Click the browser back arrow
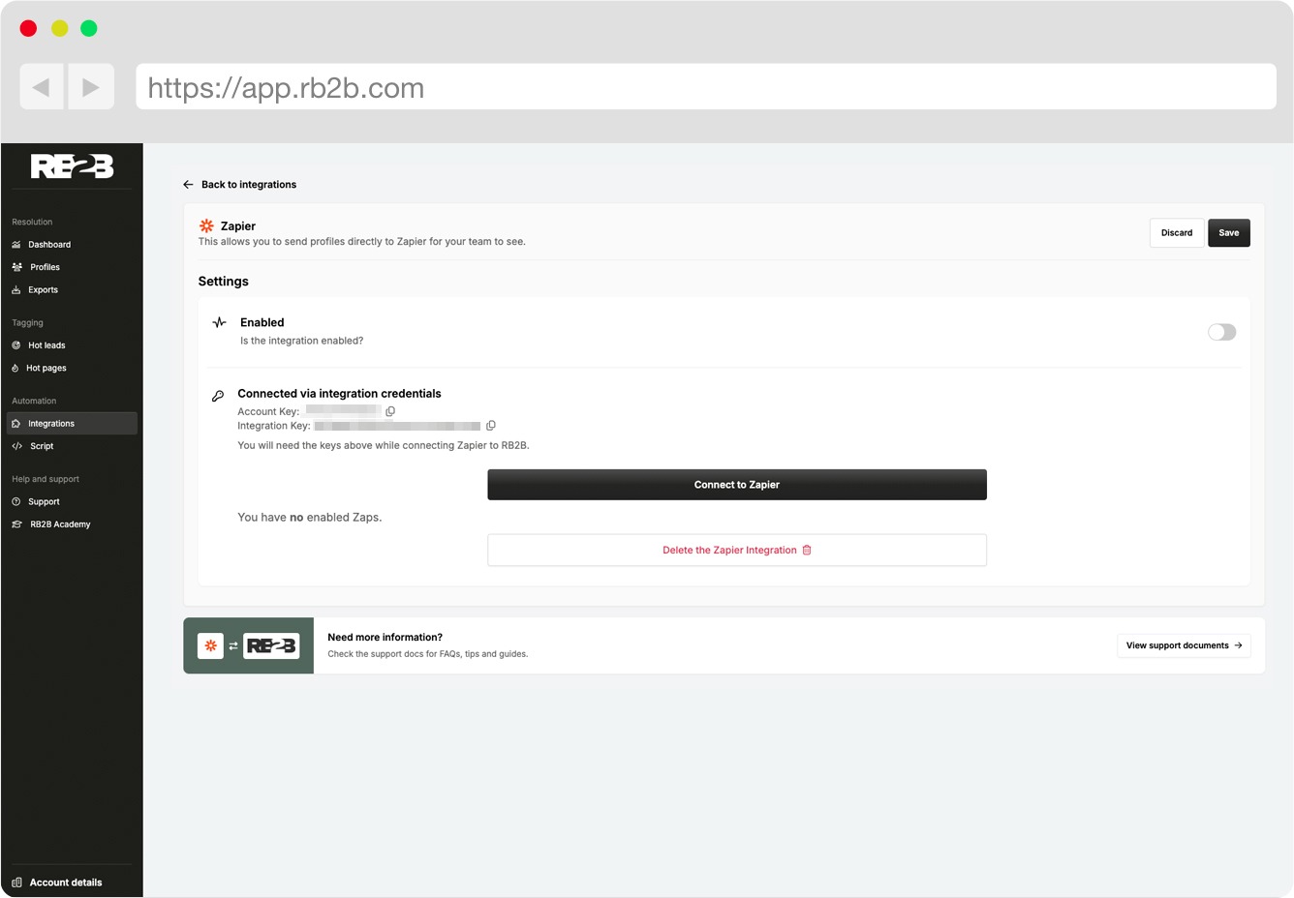The width and height of the screenshot is (1294, 898). click(42, 87)
